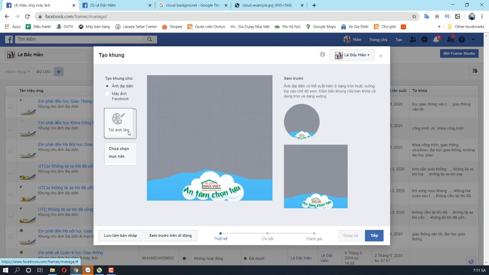
Task: Select the Ảnh đại diện radio option
Action: tap(107, 86)
